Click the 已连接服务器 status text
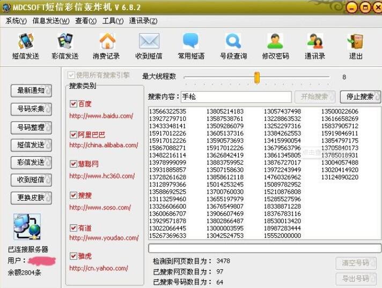This screenshot has height=288, width=382. pos(28,249)
